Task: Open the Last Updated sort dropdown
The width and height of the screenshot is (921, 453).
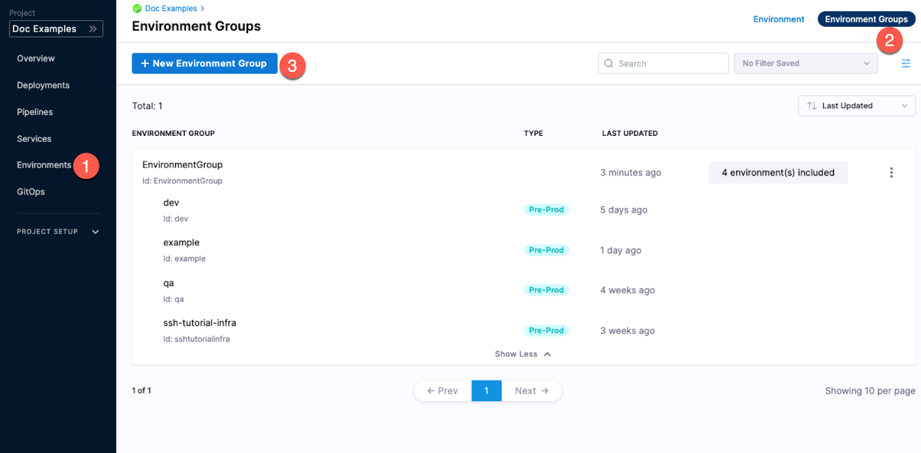Action: [856, 106]
